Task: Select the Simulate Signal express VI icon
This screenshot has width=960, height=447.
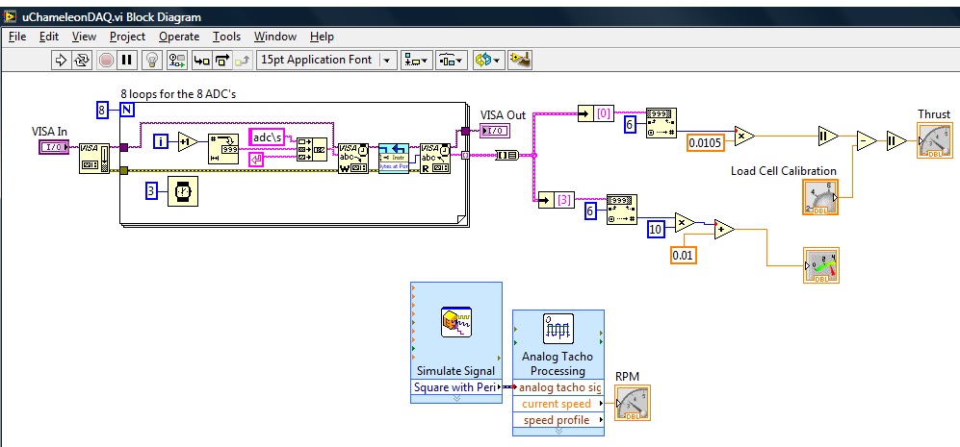Action: tap(456, 323)
